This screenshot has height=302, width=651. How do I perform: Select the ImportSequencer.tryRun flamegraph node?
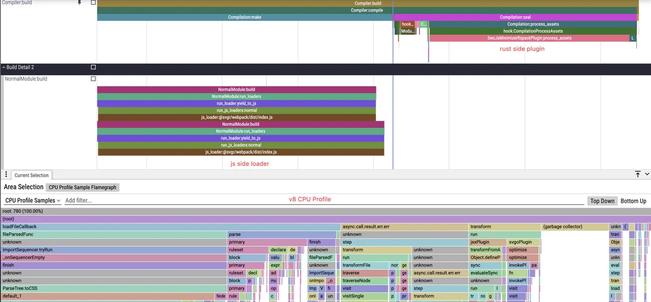[x=113, y=250]
